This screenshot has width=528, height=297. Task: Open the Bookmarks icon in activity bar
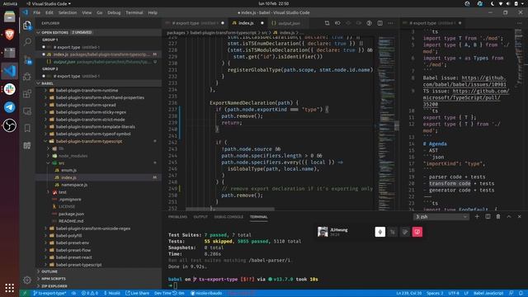(27, 129)
